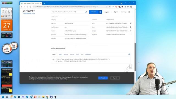Go to the OPSWAT MetaDefender Cloud logo

pyautogui.click(x=29, y=12)
